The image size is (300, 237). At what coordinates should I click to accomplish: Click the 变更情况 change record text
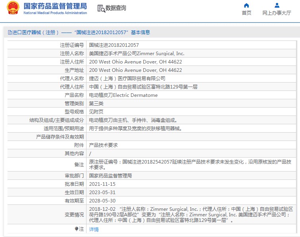click(190, 214)
